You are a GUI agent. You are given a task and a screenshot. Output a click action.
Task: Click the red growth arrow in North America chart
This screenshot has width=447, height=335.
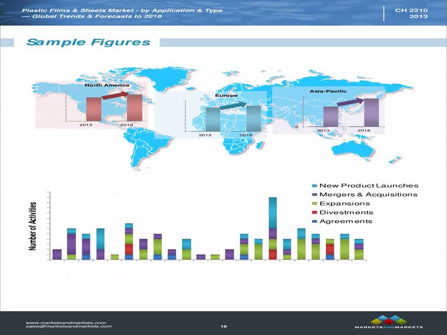pyautogui.click(x=115, y=95)
